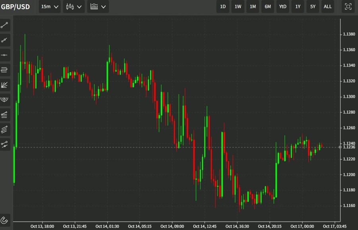
Task: Set chart range to 1W
Action: pyautogui.click(x=238, y=7)
